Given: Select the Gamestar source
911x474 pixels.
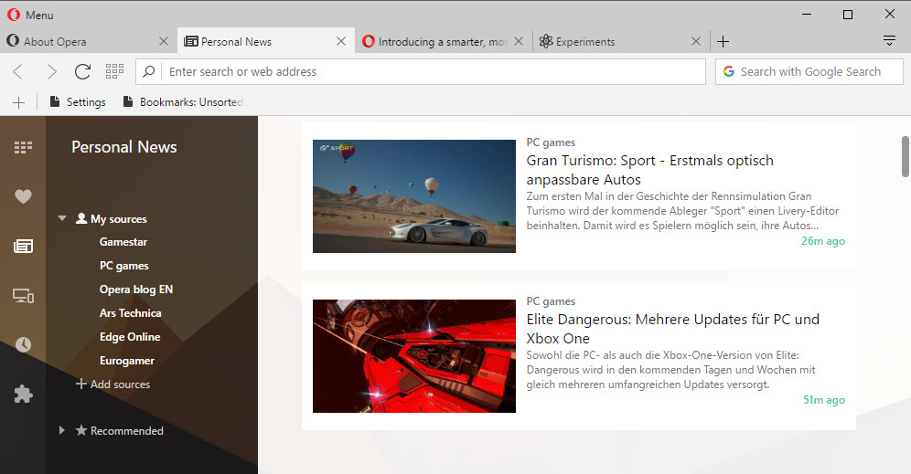Looking at the screenshot, I should pos(123,242).
